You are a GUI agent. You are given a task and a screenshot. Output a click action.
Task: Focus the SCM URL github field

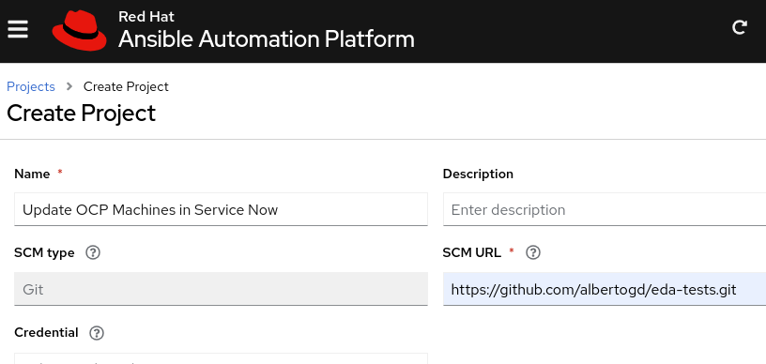coord(605,289)
